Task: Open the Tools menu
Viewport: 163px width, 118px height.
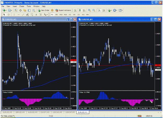Action: 29,6
